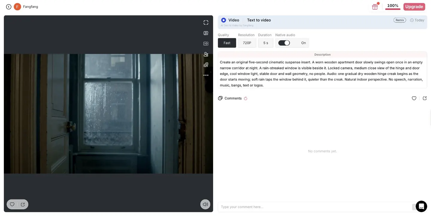Click the comments loading refresh icon
431x216 pixels.
[x=245, y=98]
